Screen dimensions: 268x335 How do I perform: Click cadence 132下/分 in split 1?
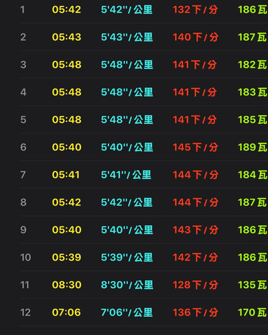(195, 9)
